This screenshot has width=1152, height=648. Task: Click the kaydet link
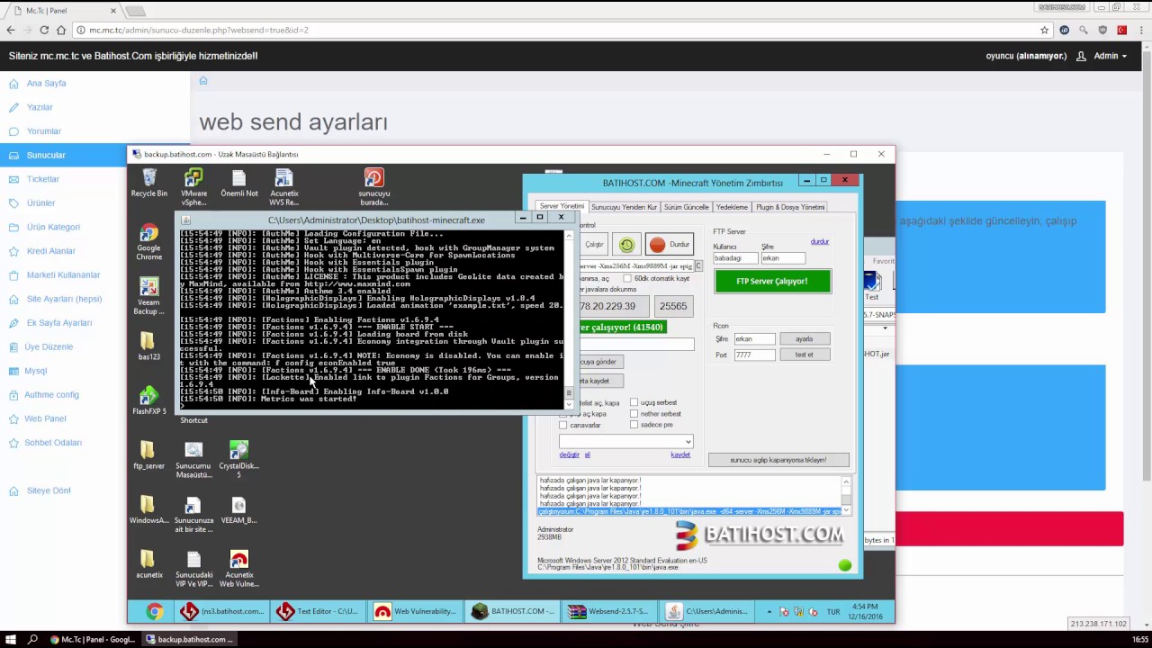[680, 454]
